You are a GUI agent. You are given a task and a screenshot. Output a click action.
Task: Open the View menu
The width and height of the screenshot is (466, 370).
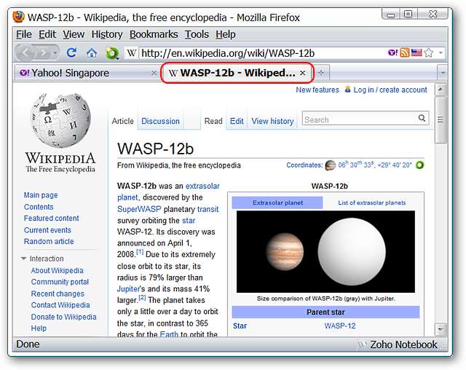coord(74,34)
